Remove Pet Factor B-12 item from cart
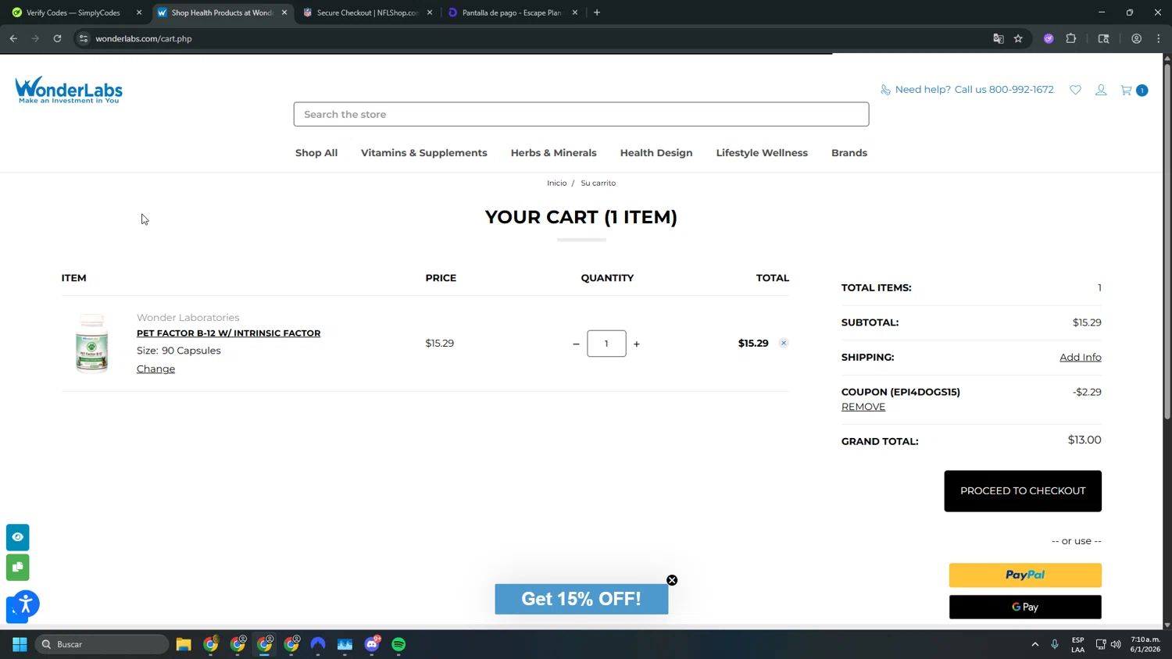This screenshot has width=1172, height=659. pos(784,343)
